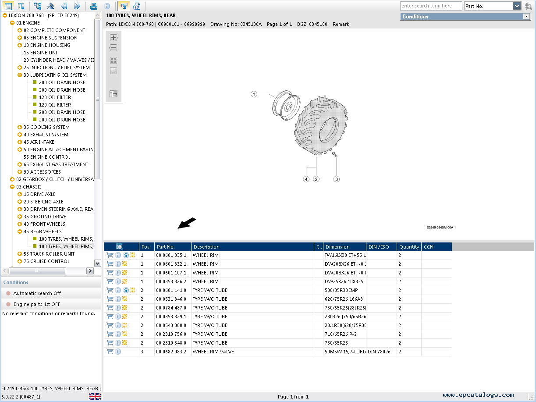Click the S icon for part 00 0601 141 0
The image size is (536, 402).
pos(126,290)
